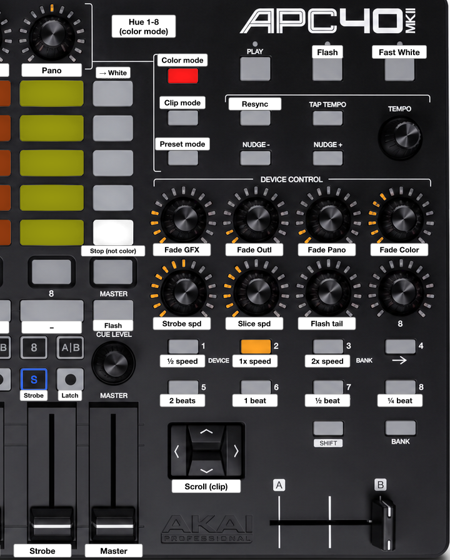The width and height of the screenshot is (450, 560).
Task: Click the top yellow pad under Pano
Action: point(52,94)
